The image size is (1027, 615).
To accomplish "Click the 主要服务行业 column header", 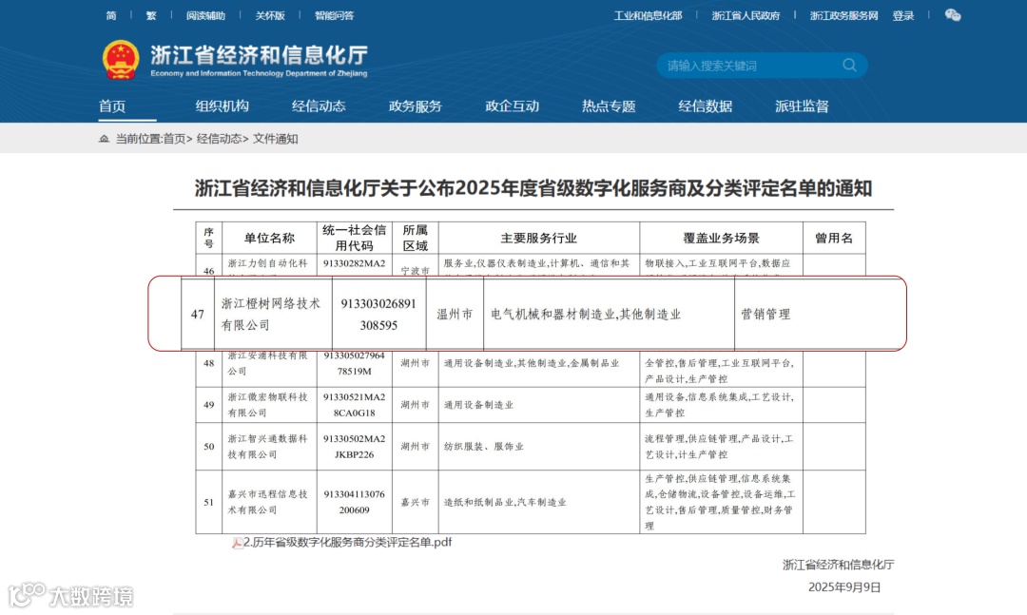I will (x=538, y=238).
